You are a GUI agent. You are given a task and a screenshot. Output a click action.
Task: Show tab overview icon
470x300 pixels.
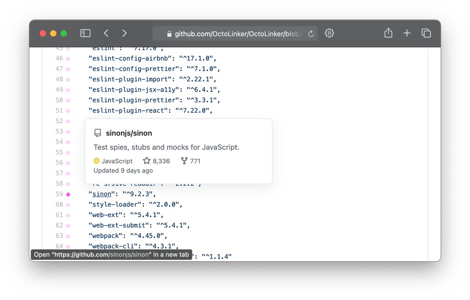[426, 33]
